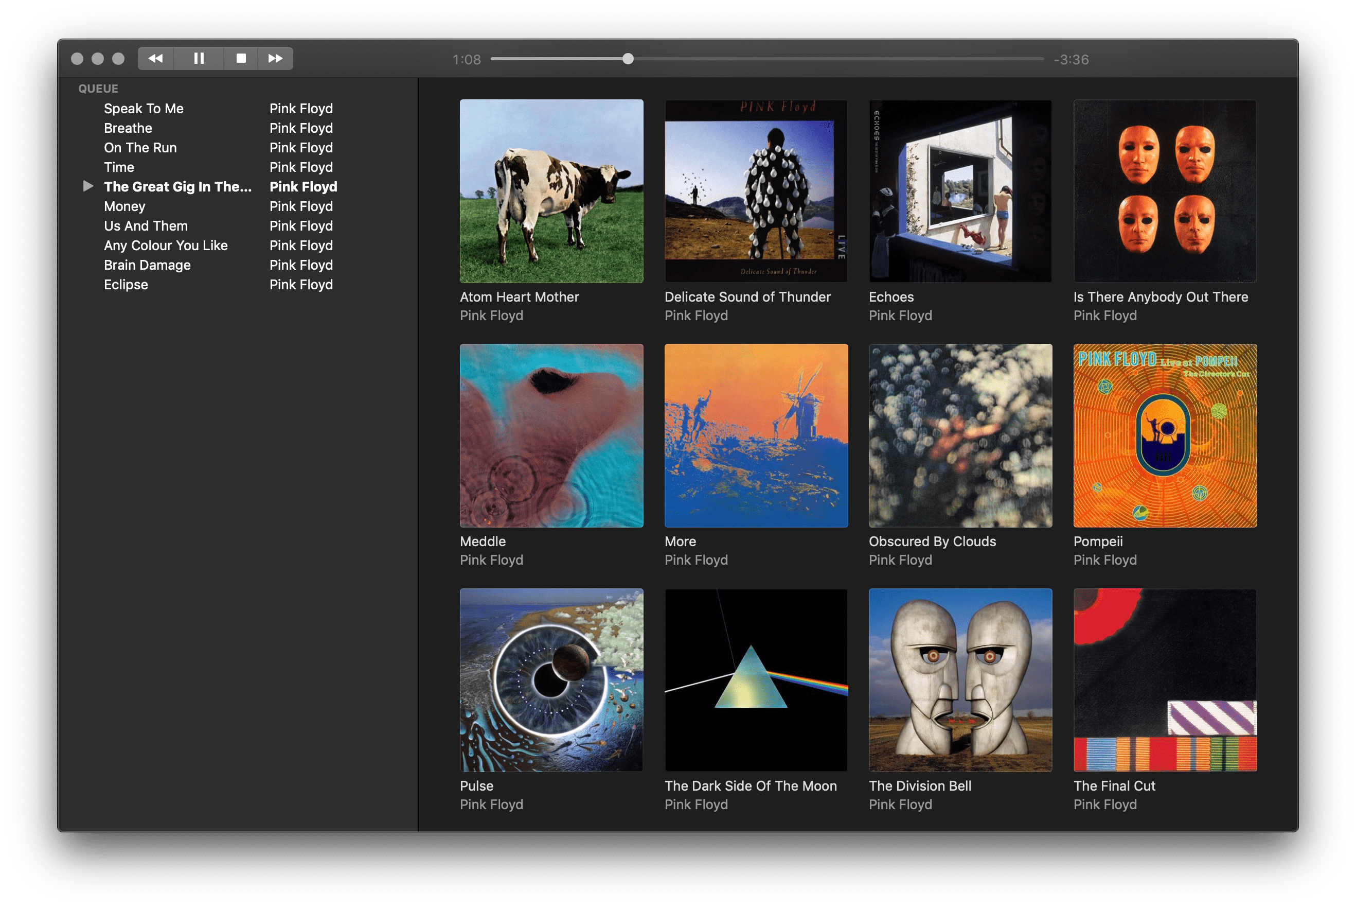
Task: Select "Speak To Me" in the queue
Action: pyautogui.click(x=144, y=108)
